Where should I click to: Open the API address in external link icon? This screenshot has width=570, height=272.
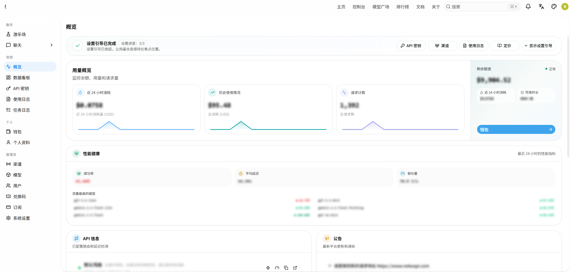[x=295, y=268]
